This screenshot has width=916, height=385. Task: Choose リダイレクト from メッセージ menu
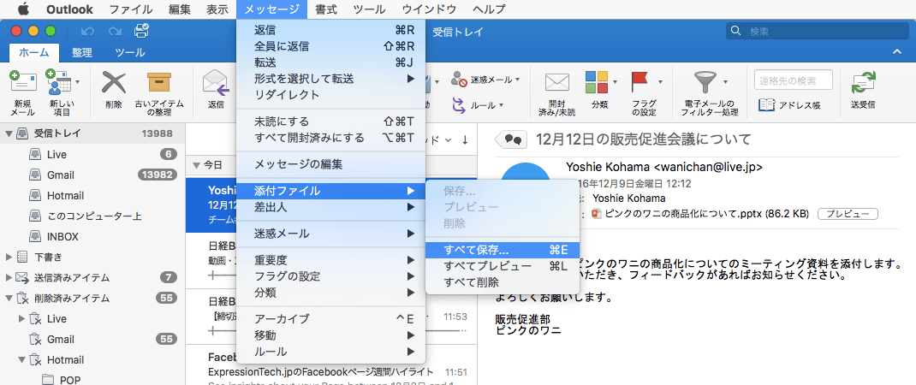[x=330, y=95]
